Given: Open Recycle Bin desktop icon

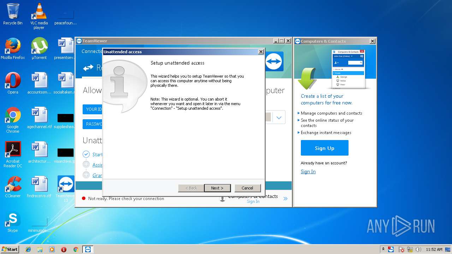Looking at the screenshot, I should [13, 14].
